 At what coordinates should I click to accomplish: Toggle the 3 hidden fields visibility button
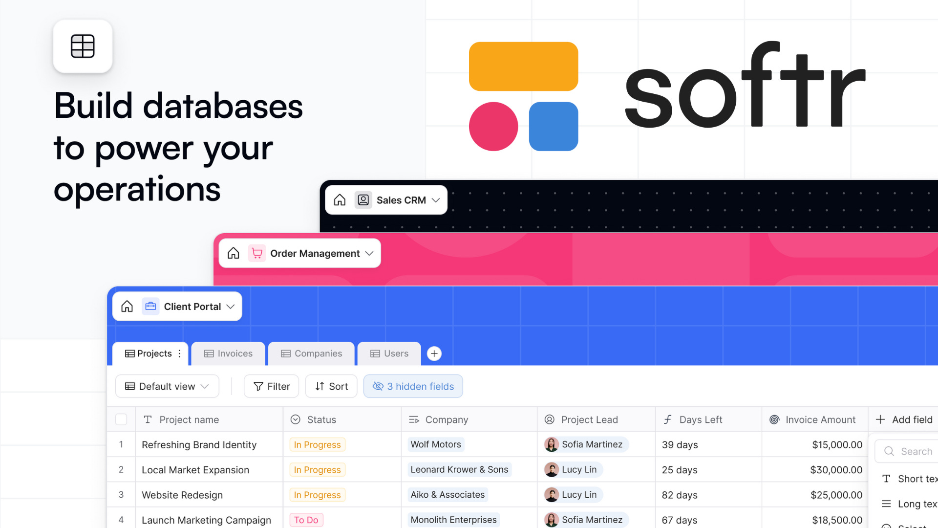(413, 386)
